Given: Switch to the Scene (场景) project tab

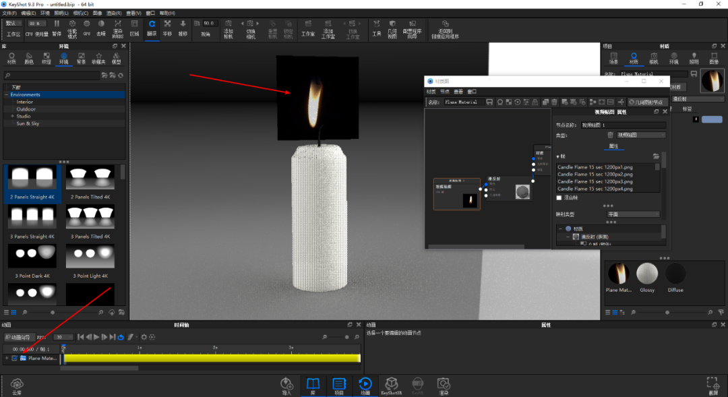Looking at the screenshot, I should point(614,59).
